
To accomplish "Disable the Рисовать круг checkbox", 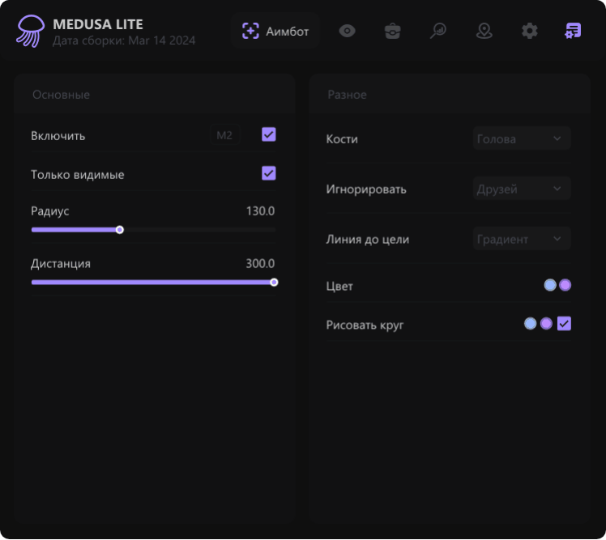I will 565,324.
